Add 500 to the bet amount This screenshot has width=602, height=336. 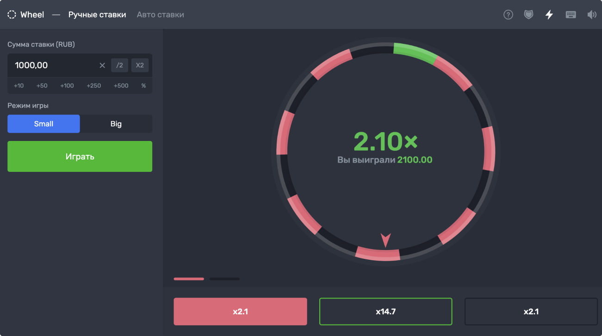[121, 86]
